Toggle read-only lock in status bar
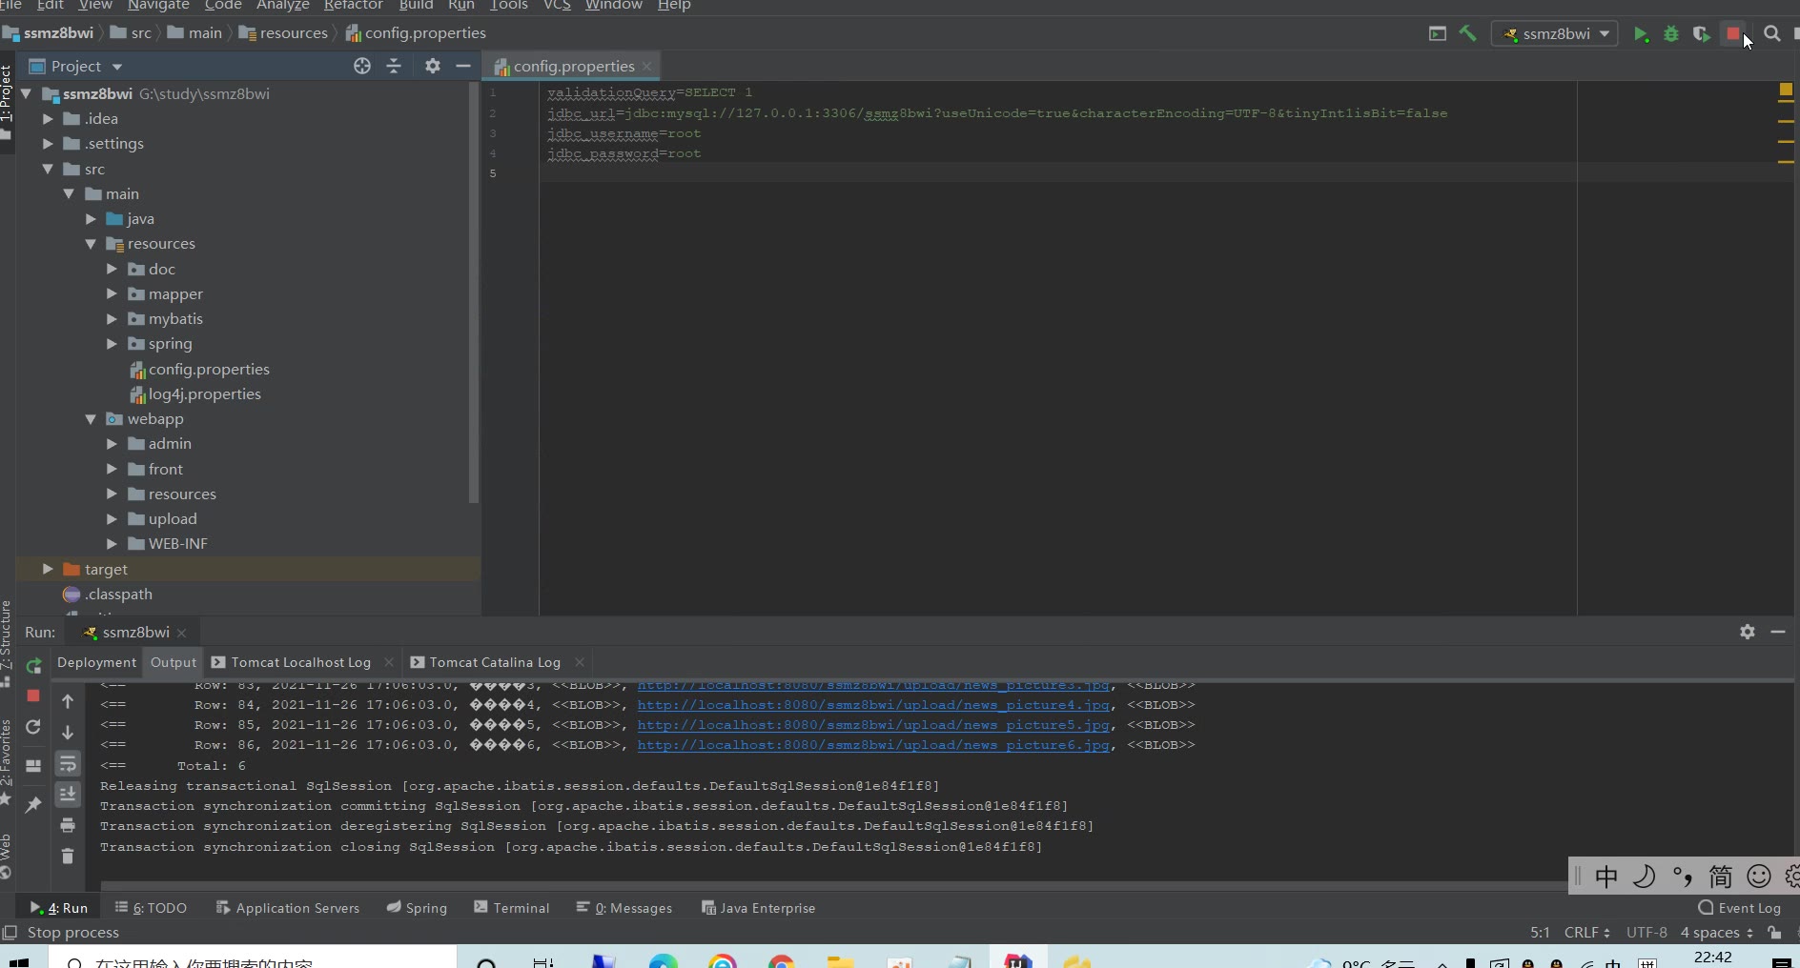Screen dimensions: 1800x968 (x=1774, y=933)
